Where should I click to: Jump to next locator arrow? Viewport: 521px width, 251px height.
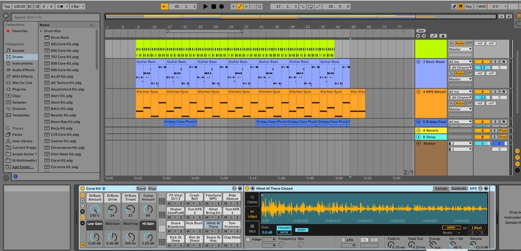(x=424, y=36)
